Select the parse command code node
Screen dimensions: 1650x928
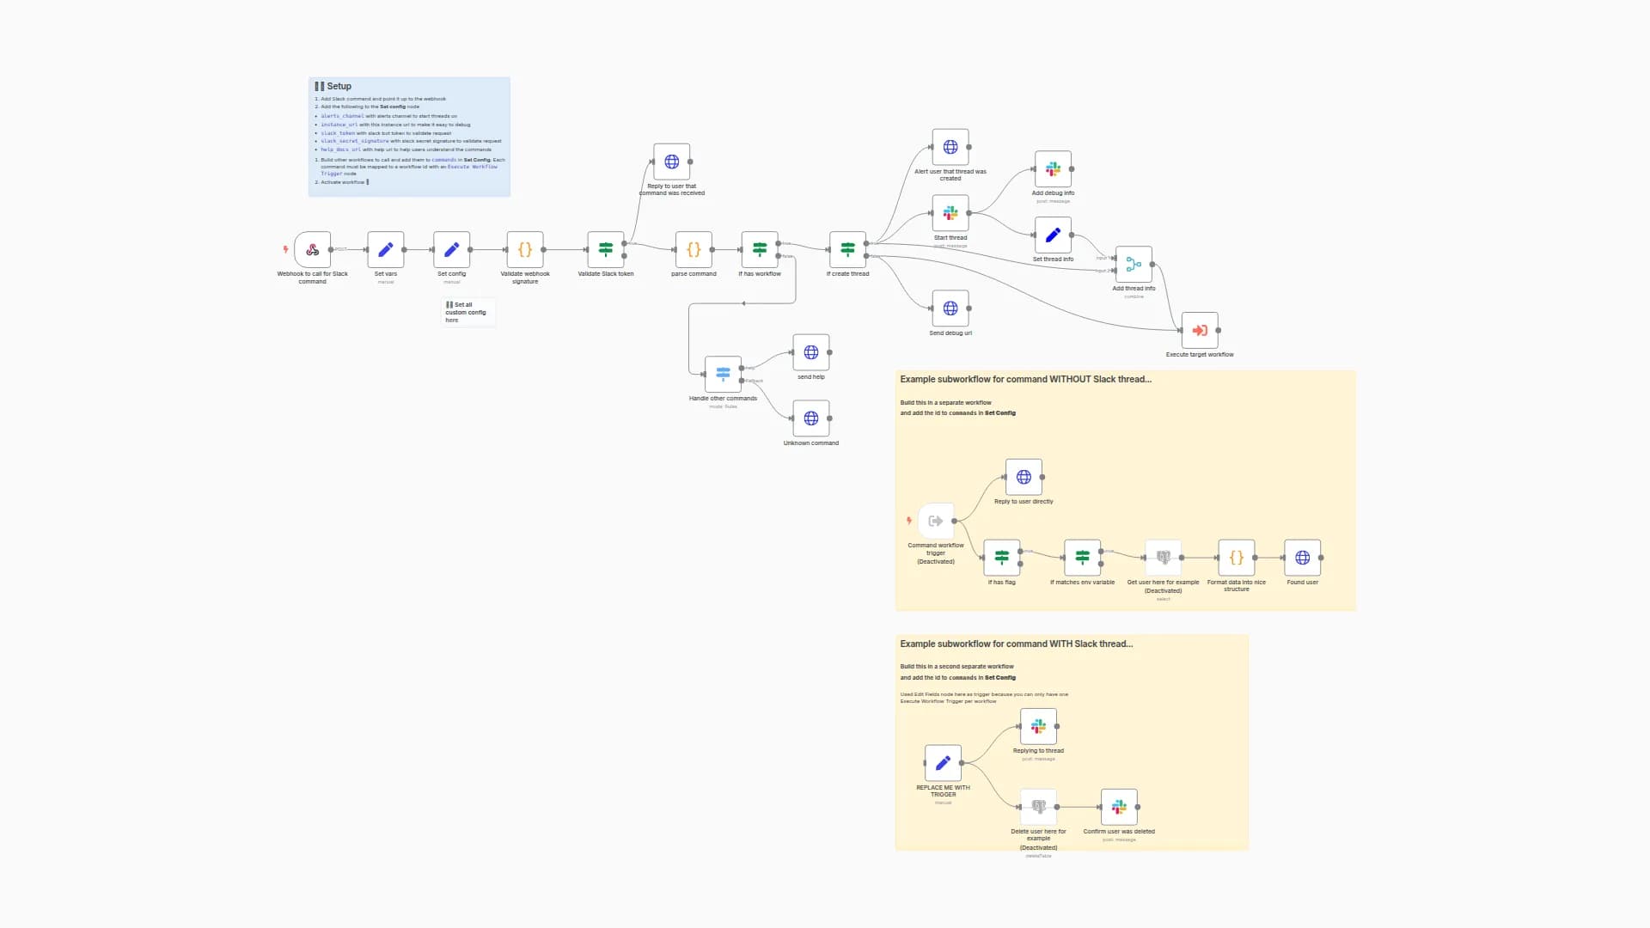coord(694,250)
